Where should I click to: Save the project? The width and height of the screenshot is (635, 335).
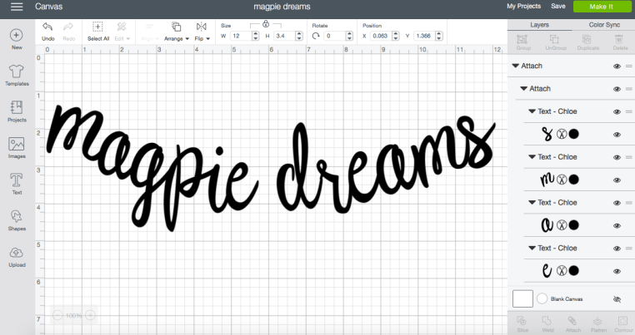click(x=558, y=6)
